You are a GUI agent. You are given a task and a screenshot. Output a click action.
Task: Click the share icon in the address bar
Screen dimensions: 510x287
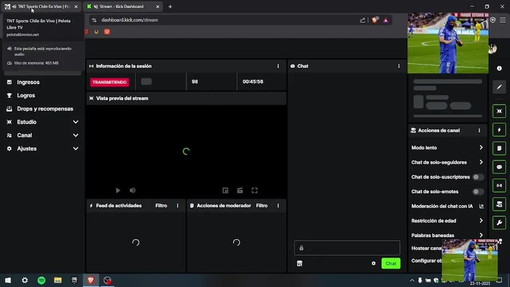363,20
